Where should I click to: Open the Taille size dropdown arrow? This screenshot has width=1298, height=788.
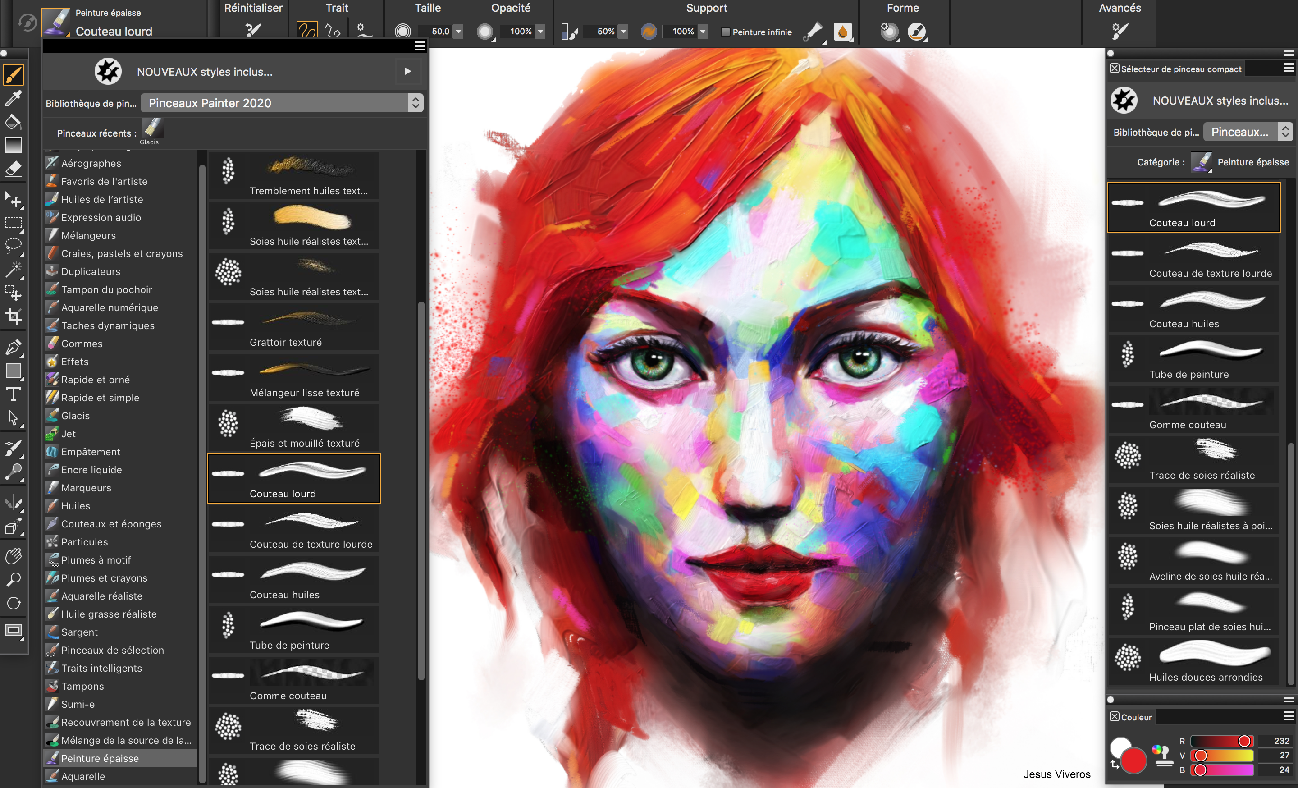pyautogui.click(x=458, y=32)
